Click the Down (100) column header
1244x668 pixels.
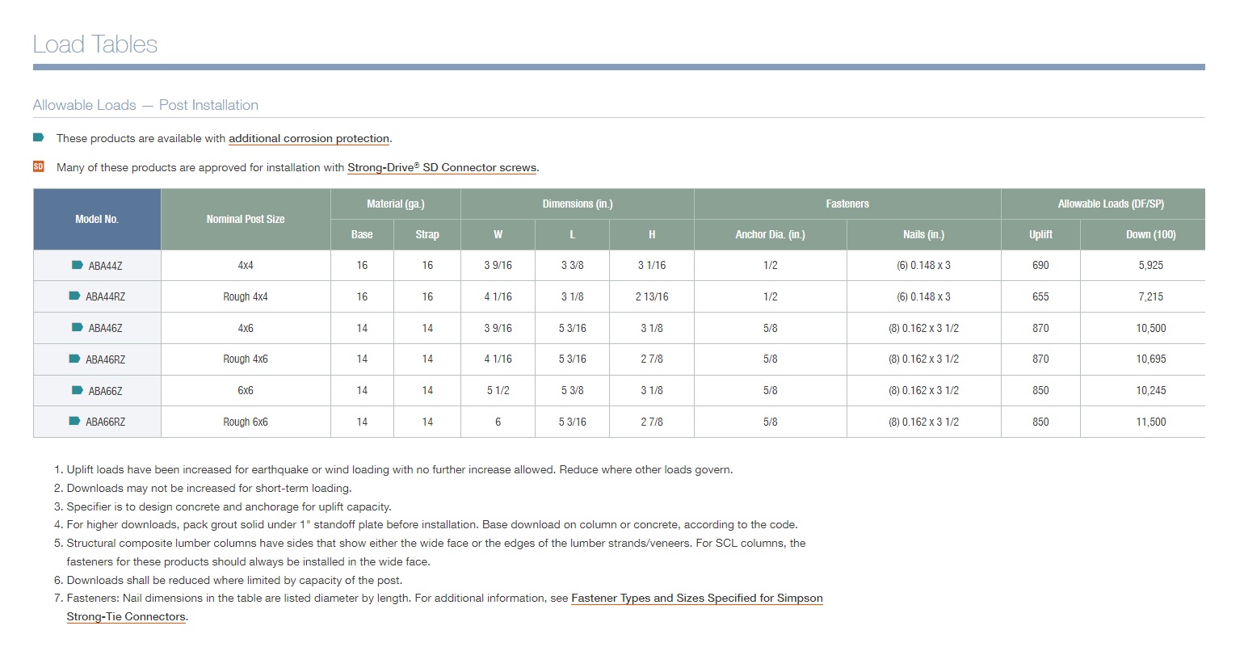pyautogui.click(x=1150, y=234)
